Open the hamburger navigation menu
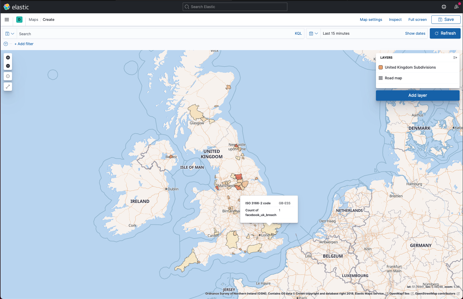Screen dimensions: 463x299 coord(7,20)
